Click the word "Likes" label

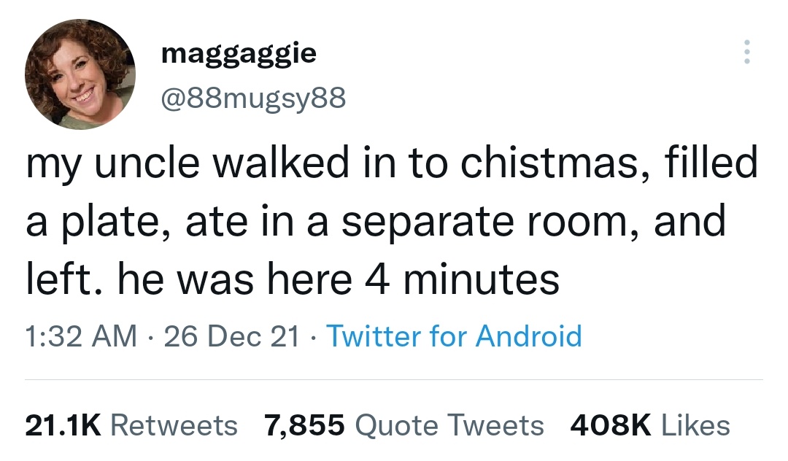(695, 425)
